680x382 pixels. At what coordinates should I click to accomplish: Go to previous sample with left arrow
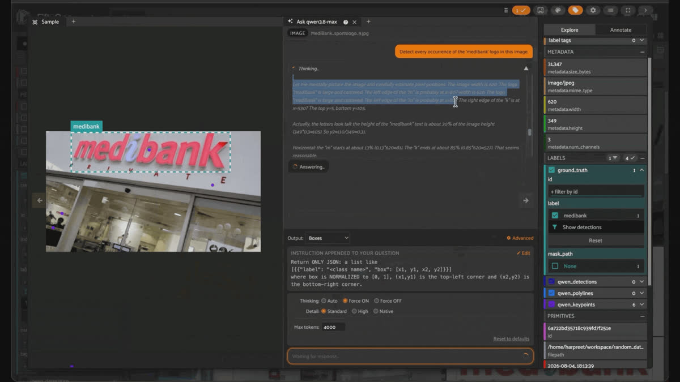(40, 200)
